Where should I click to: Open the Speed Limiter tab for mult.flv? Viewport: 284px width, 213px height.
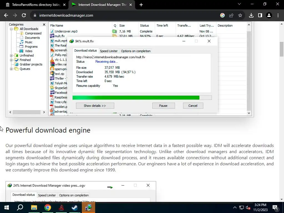(x=109, y=51)
